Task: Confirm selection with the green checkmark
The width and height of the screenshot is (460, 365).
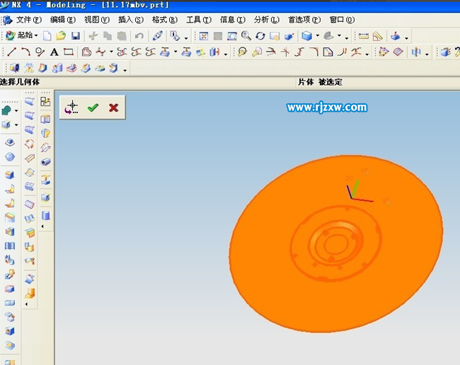Action: click(x=92, y=108)
